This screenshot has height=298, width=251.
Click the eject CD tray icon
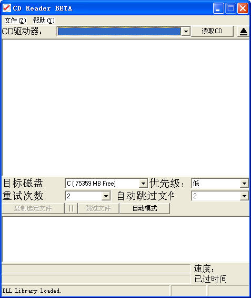pyautogui.click(x=244, y=31)
